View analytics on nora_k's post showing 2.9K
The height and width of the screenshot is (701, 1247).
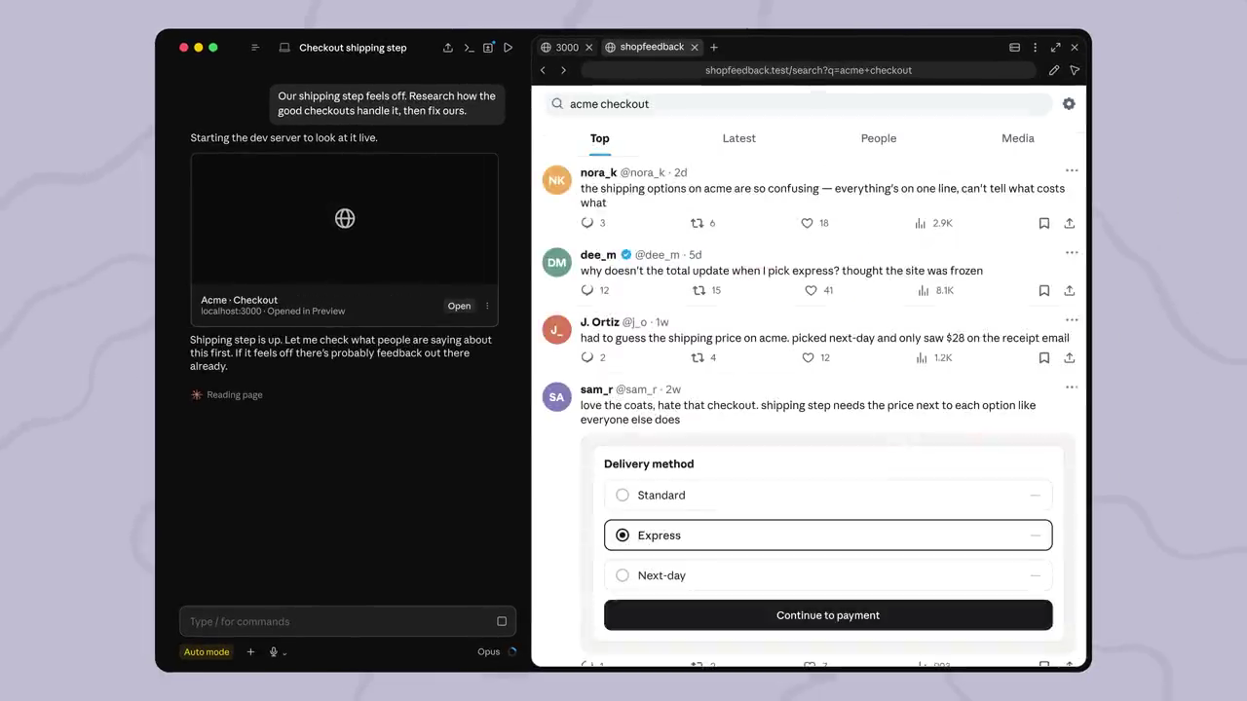click(x=921, y=223)
